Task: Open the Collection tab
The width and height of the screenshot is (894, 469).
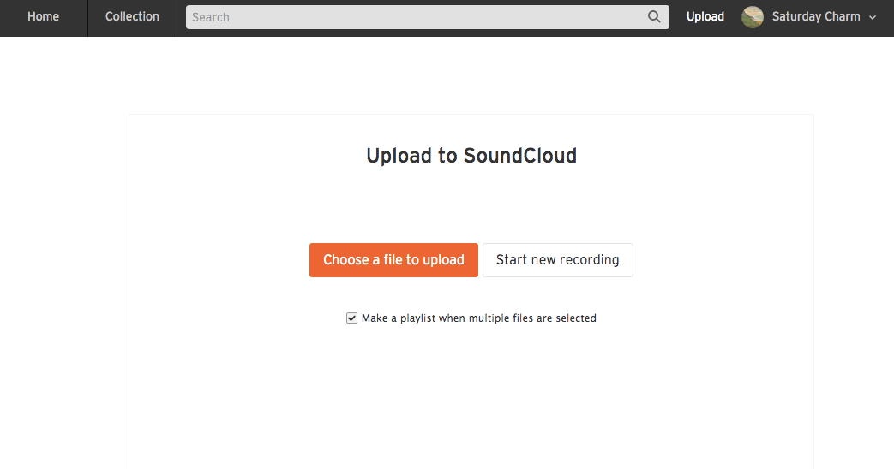Action: (132, 16)
